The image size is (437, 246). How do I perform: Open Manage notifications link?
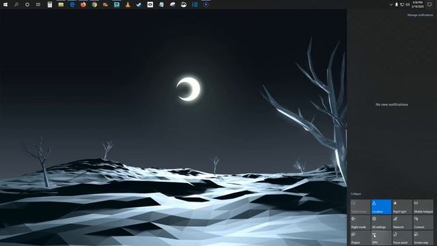pos(420,15)
